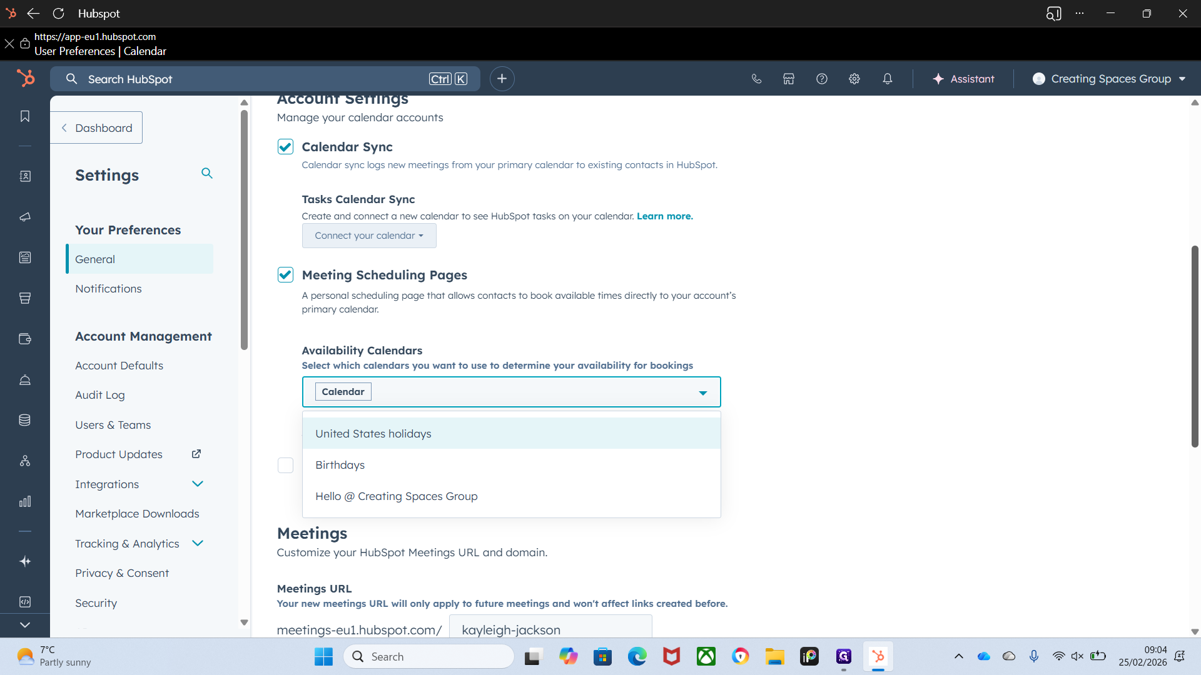
Task: Open the CRM contacts icon in the left rail
Action: [25, 176]
